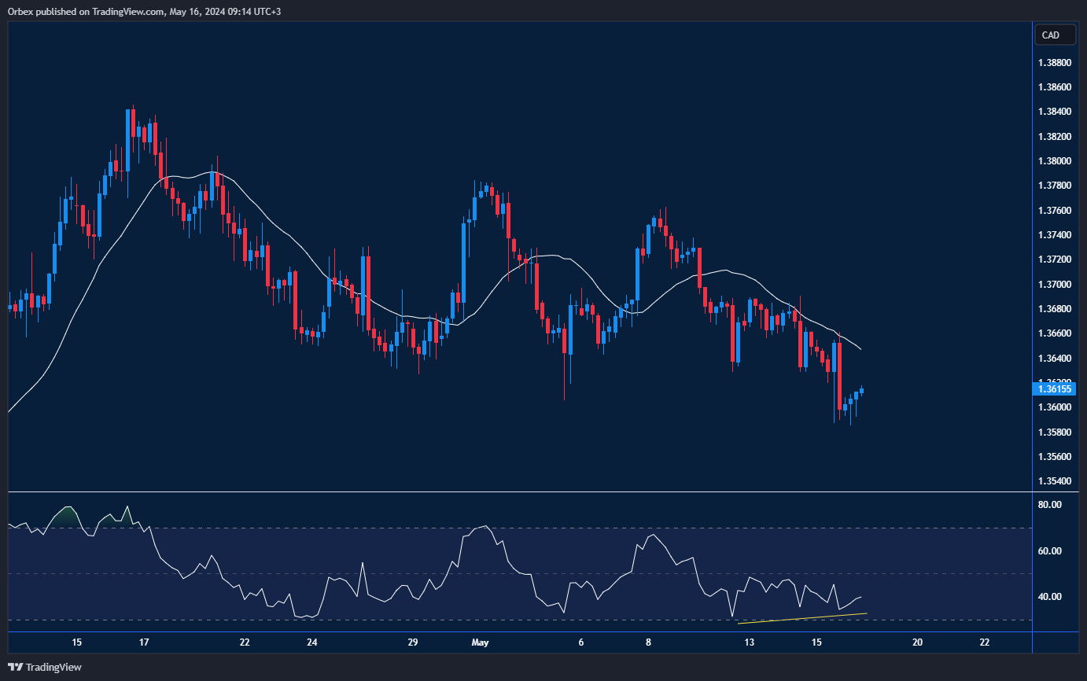Click the 1.37000 price axis label

(1053, 285)
